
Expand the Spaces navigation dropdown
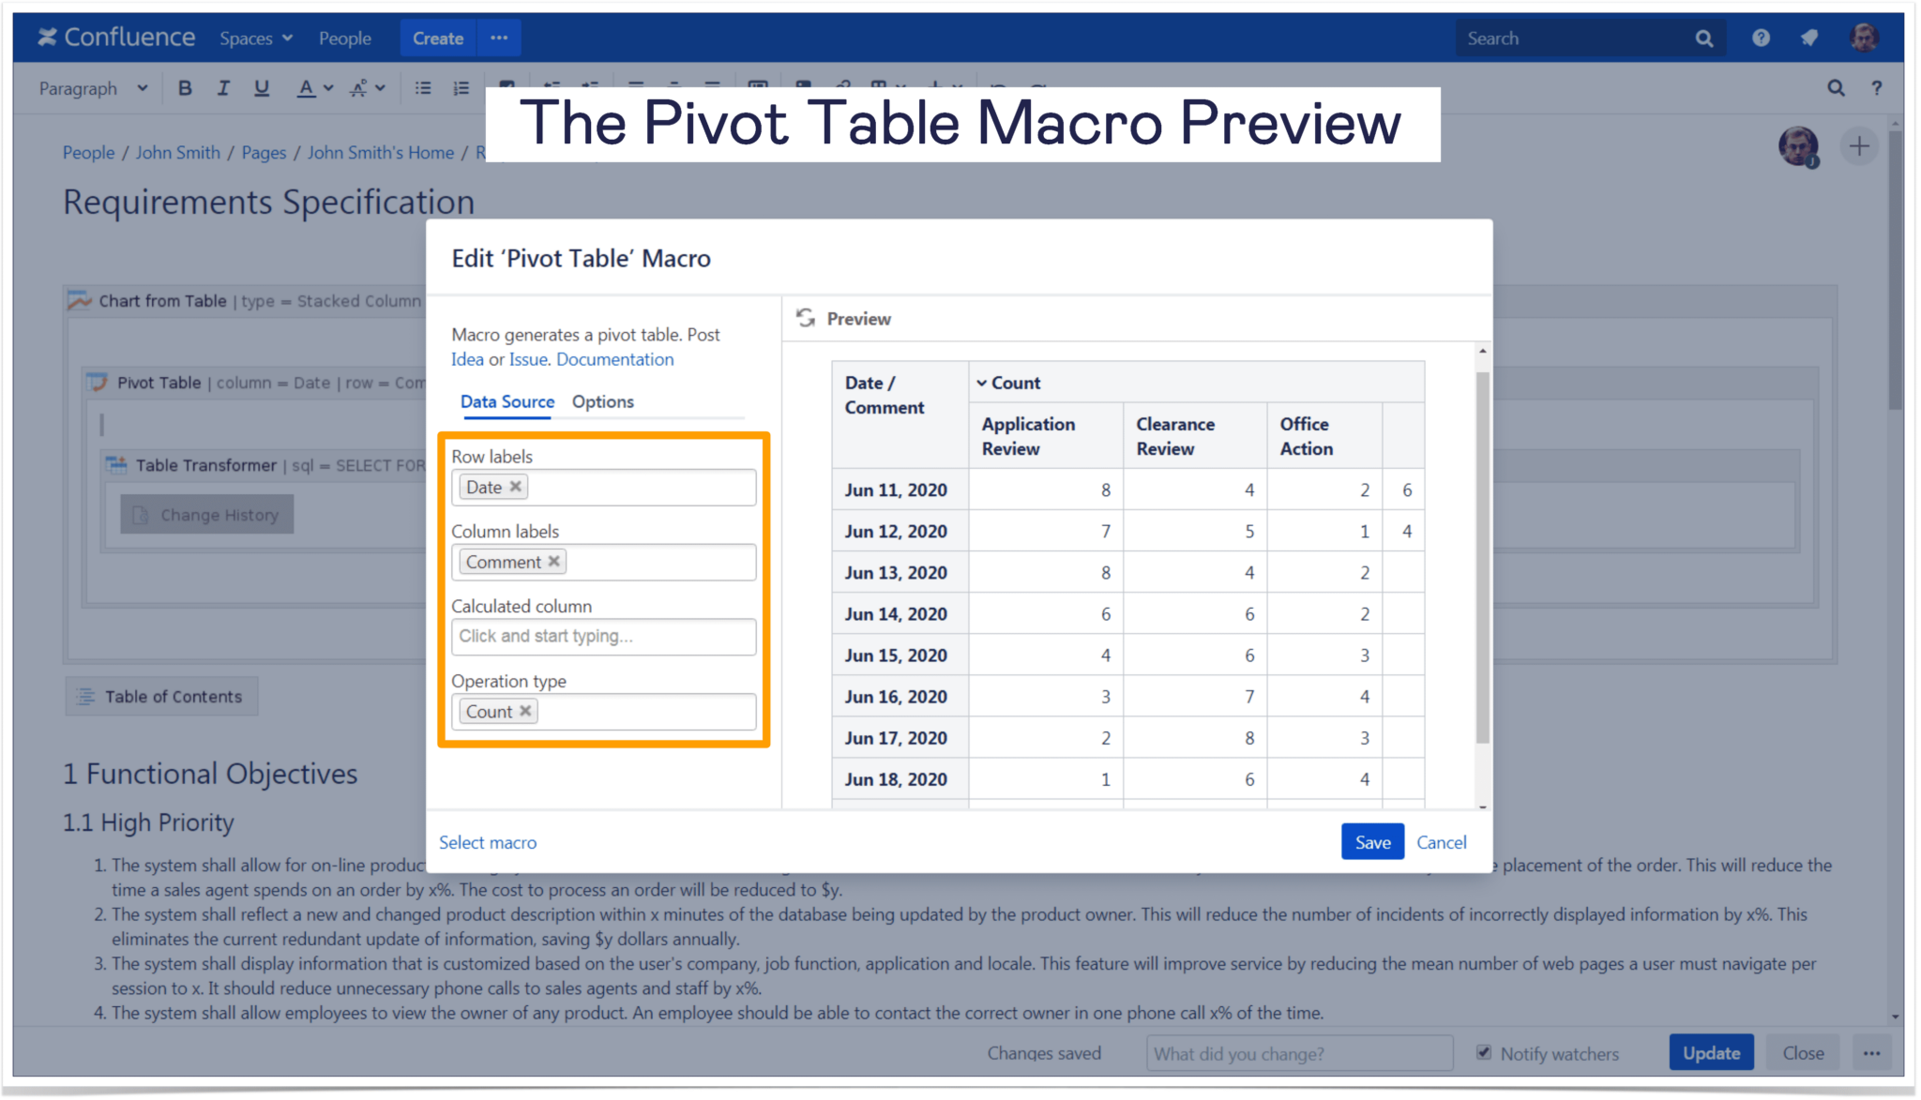[x=252, y=37]
